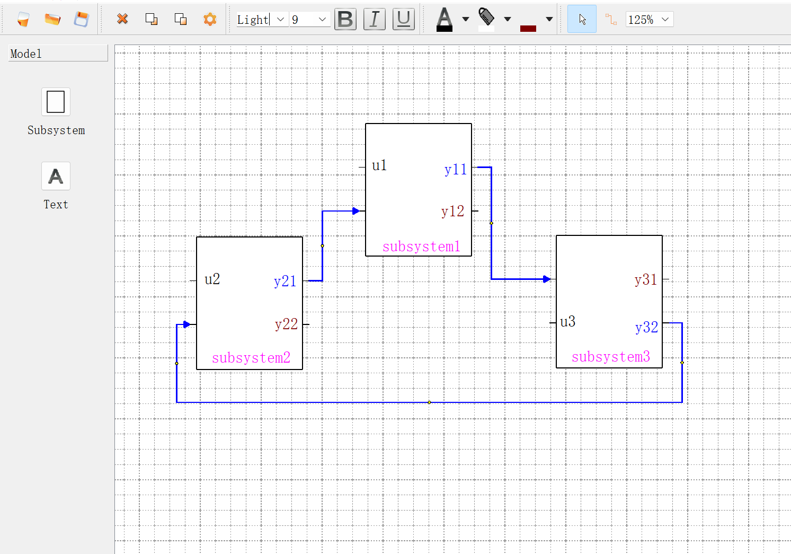Save the model with the floppy disk icon
This screenshot has width=791, height=554.
click(82, 20)
